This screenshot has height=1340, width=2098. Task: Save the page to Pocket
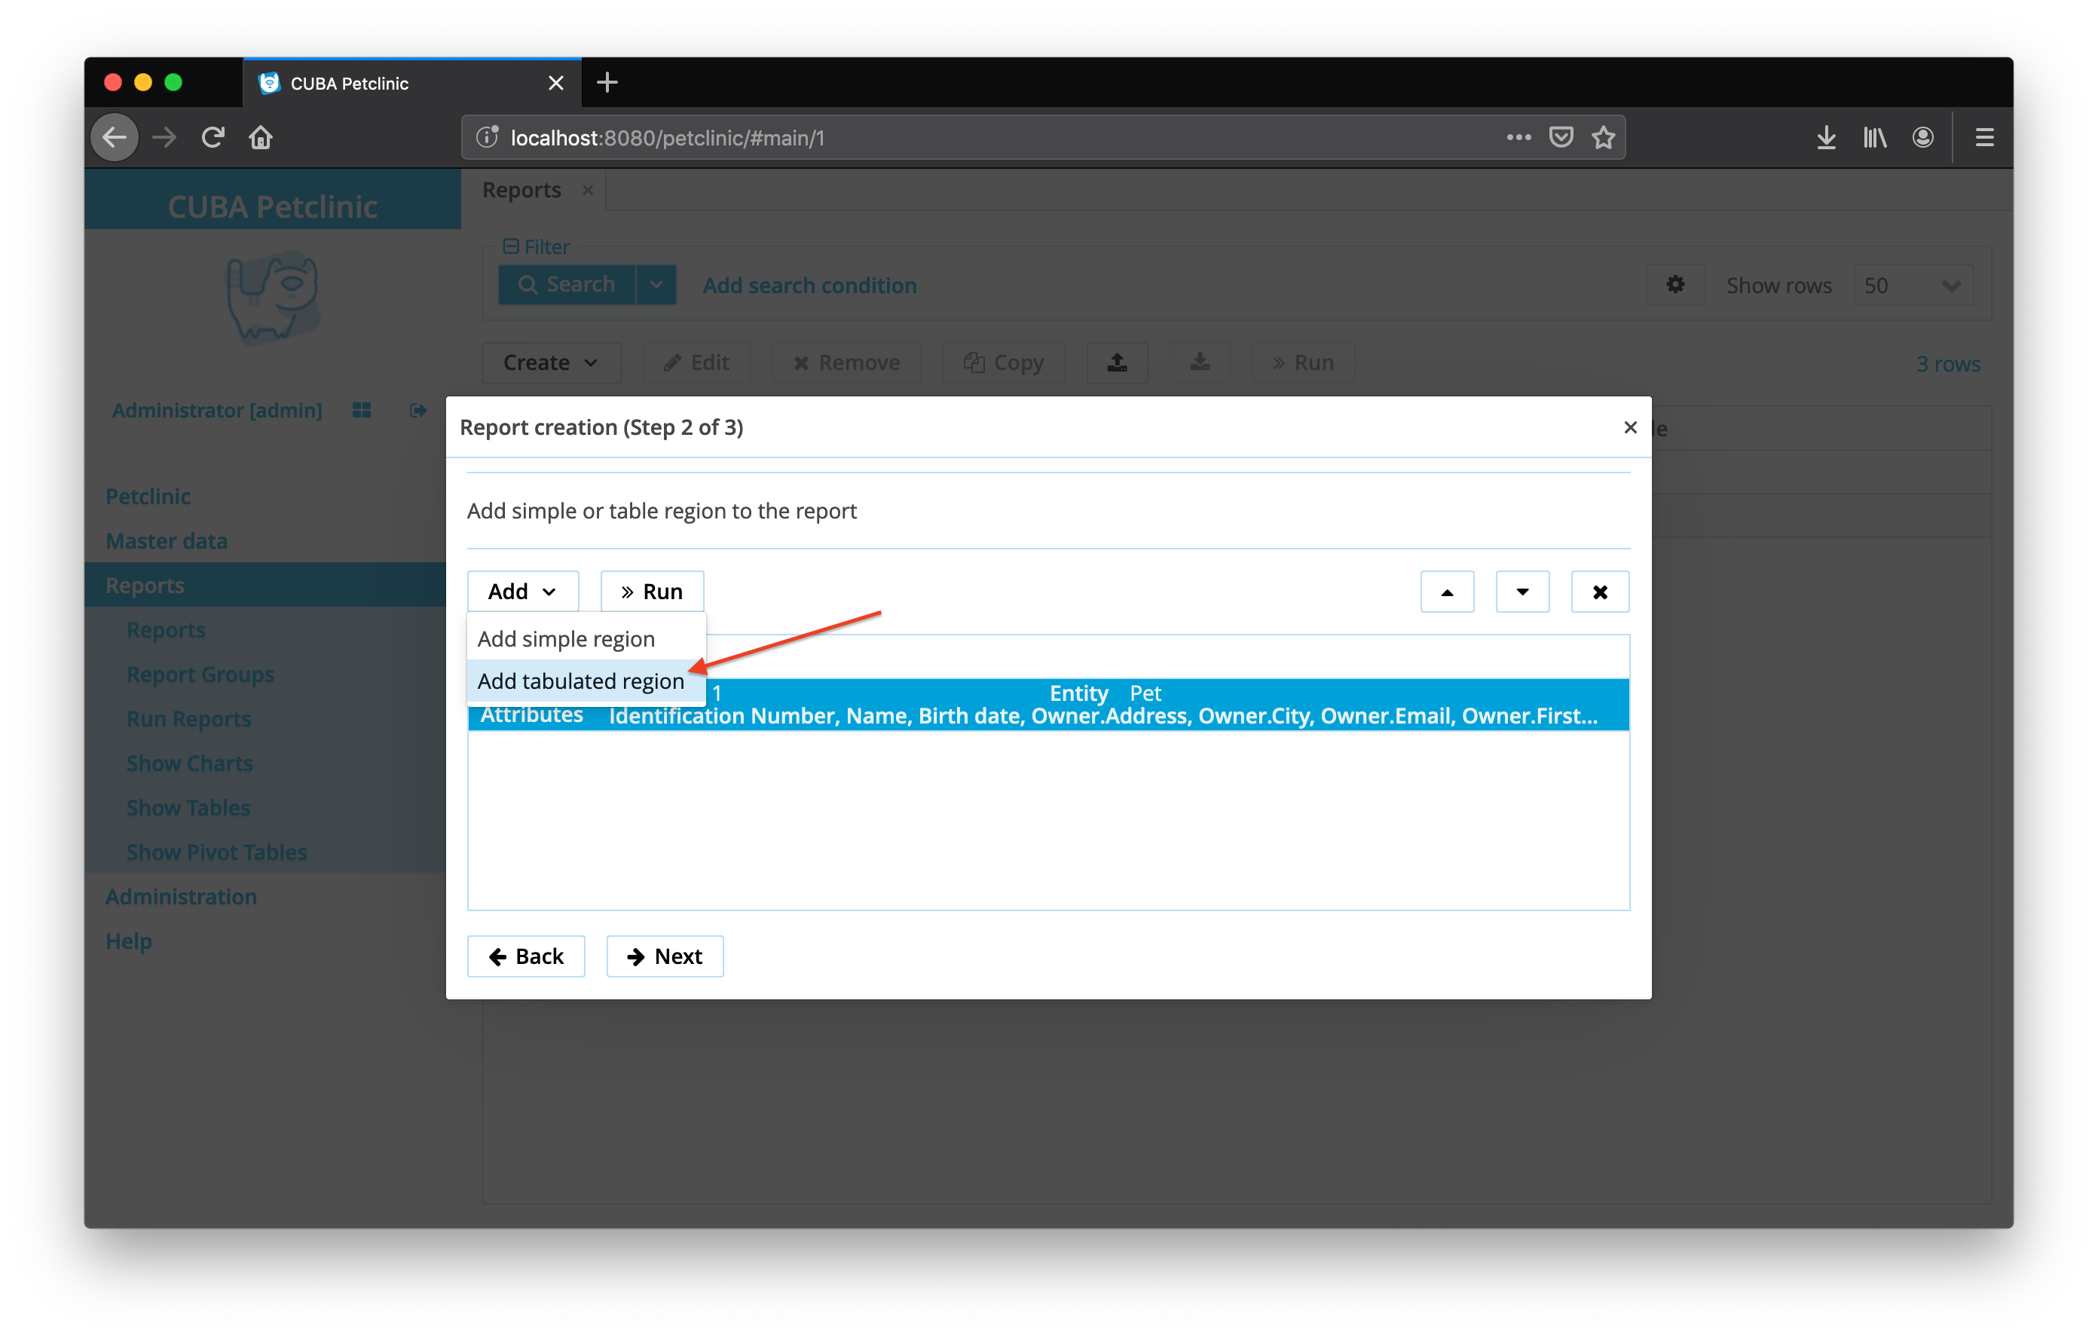(1561, 138)
